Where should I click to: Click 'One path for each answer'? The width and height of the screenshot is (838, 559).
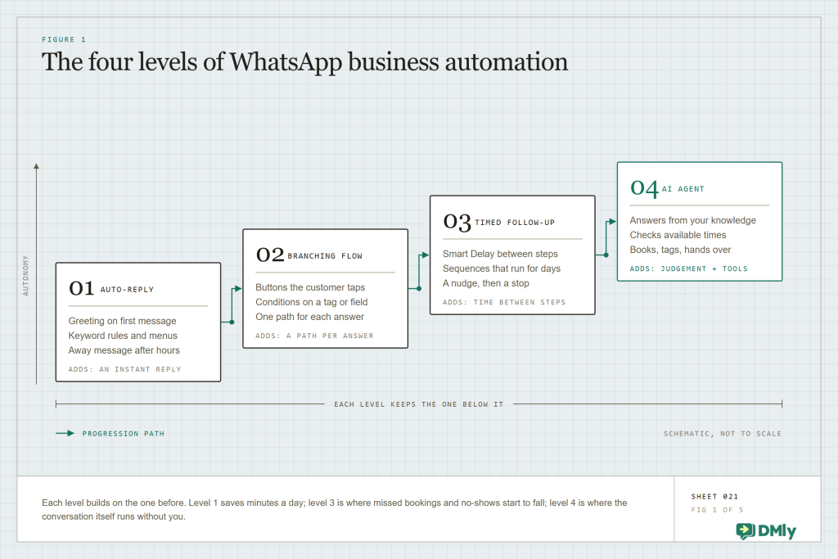pyautogui.click(x=309, y=317)
